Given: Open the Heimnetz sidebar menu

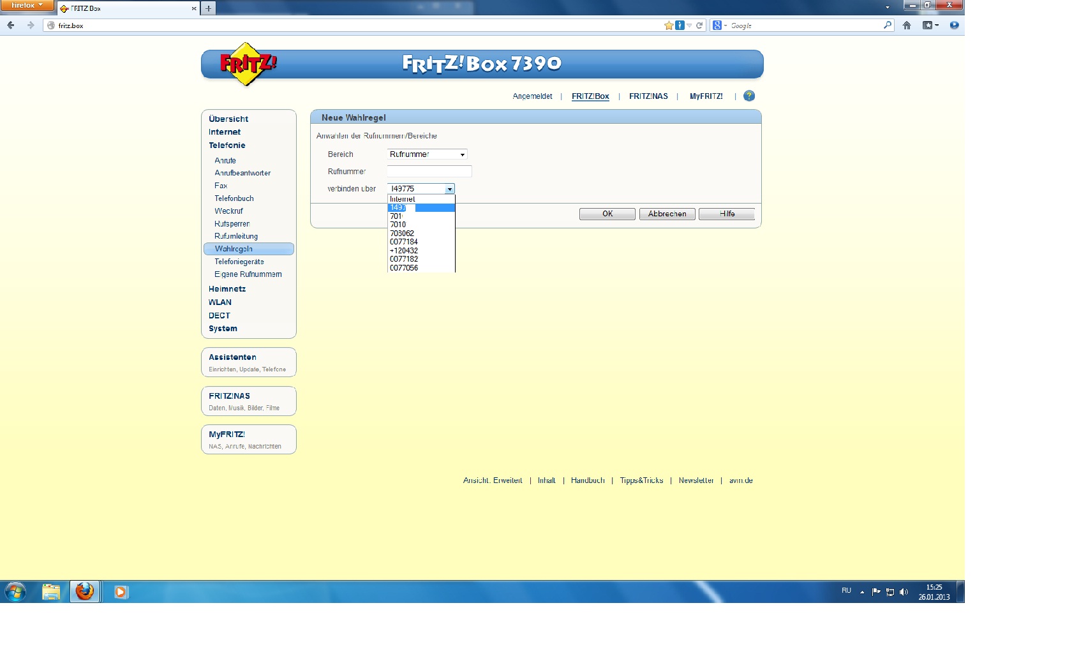Looking at the screenshot, I should 227,289.
